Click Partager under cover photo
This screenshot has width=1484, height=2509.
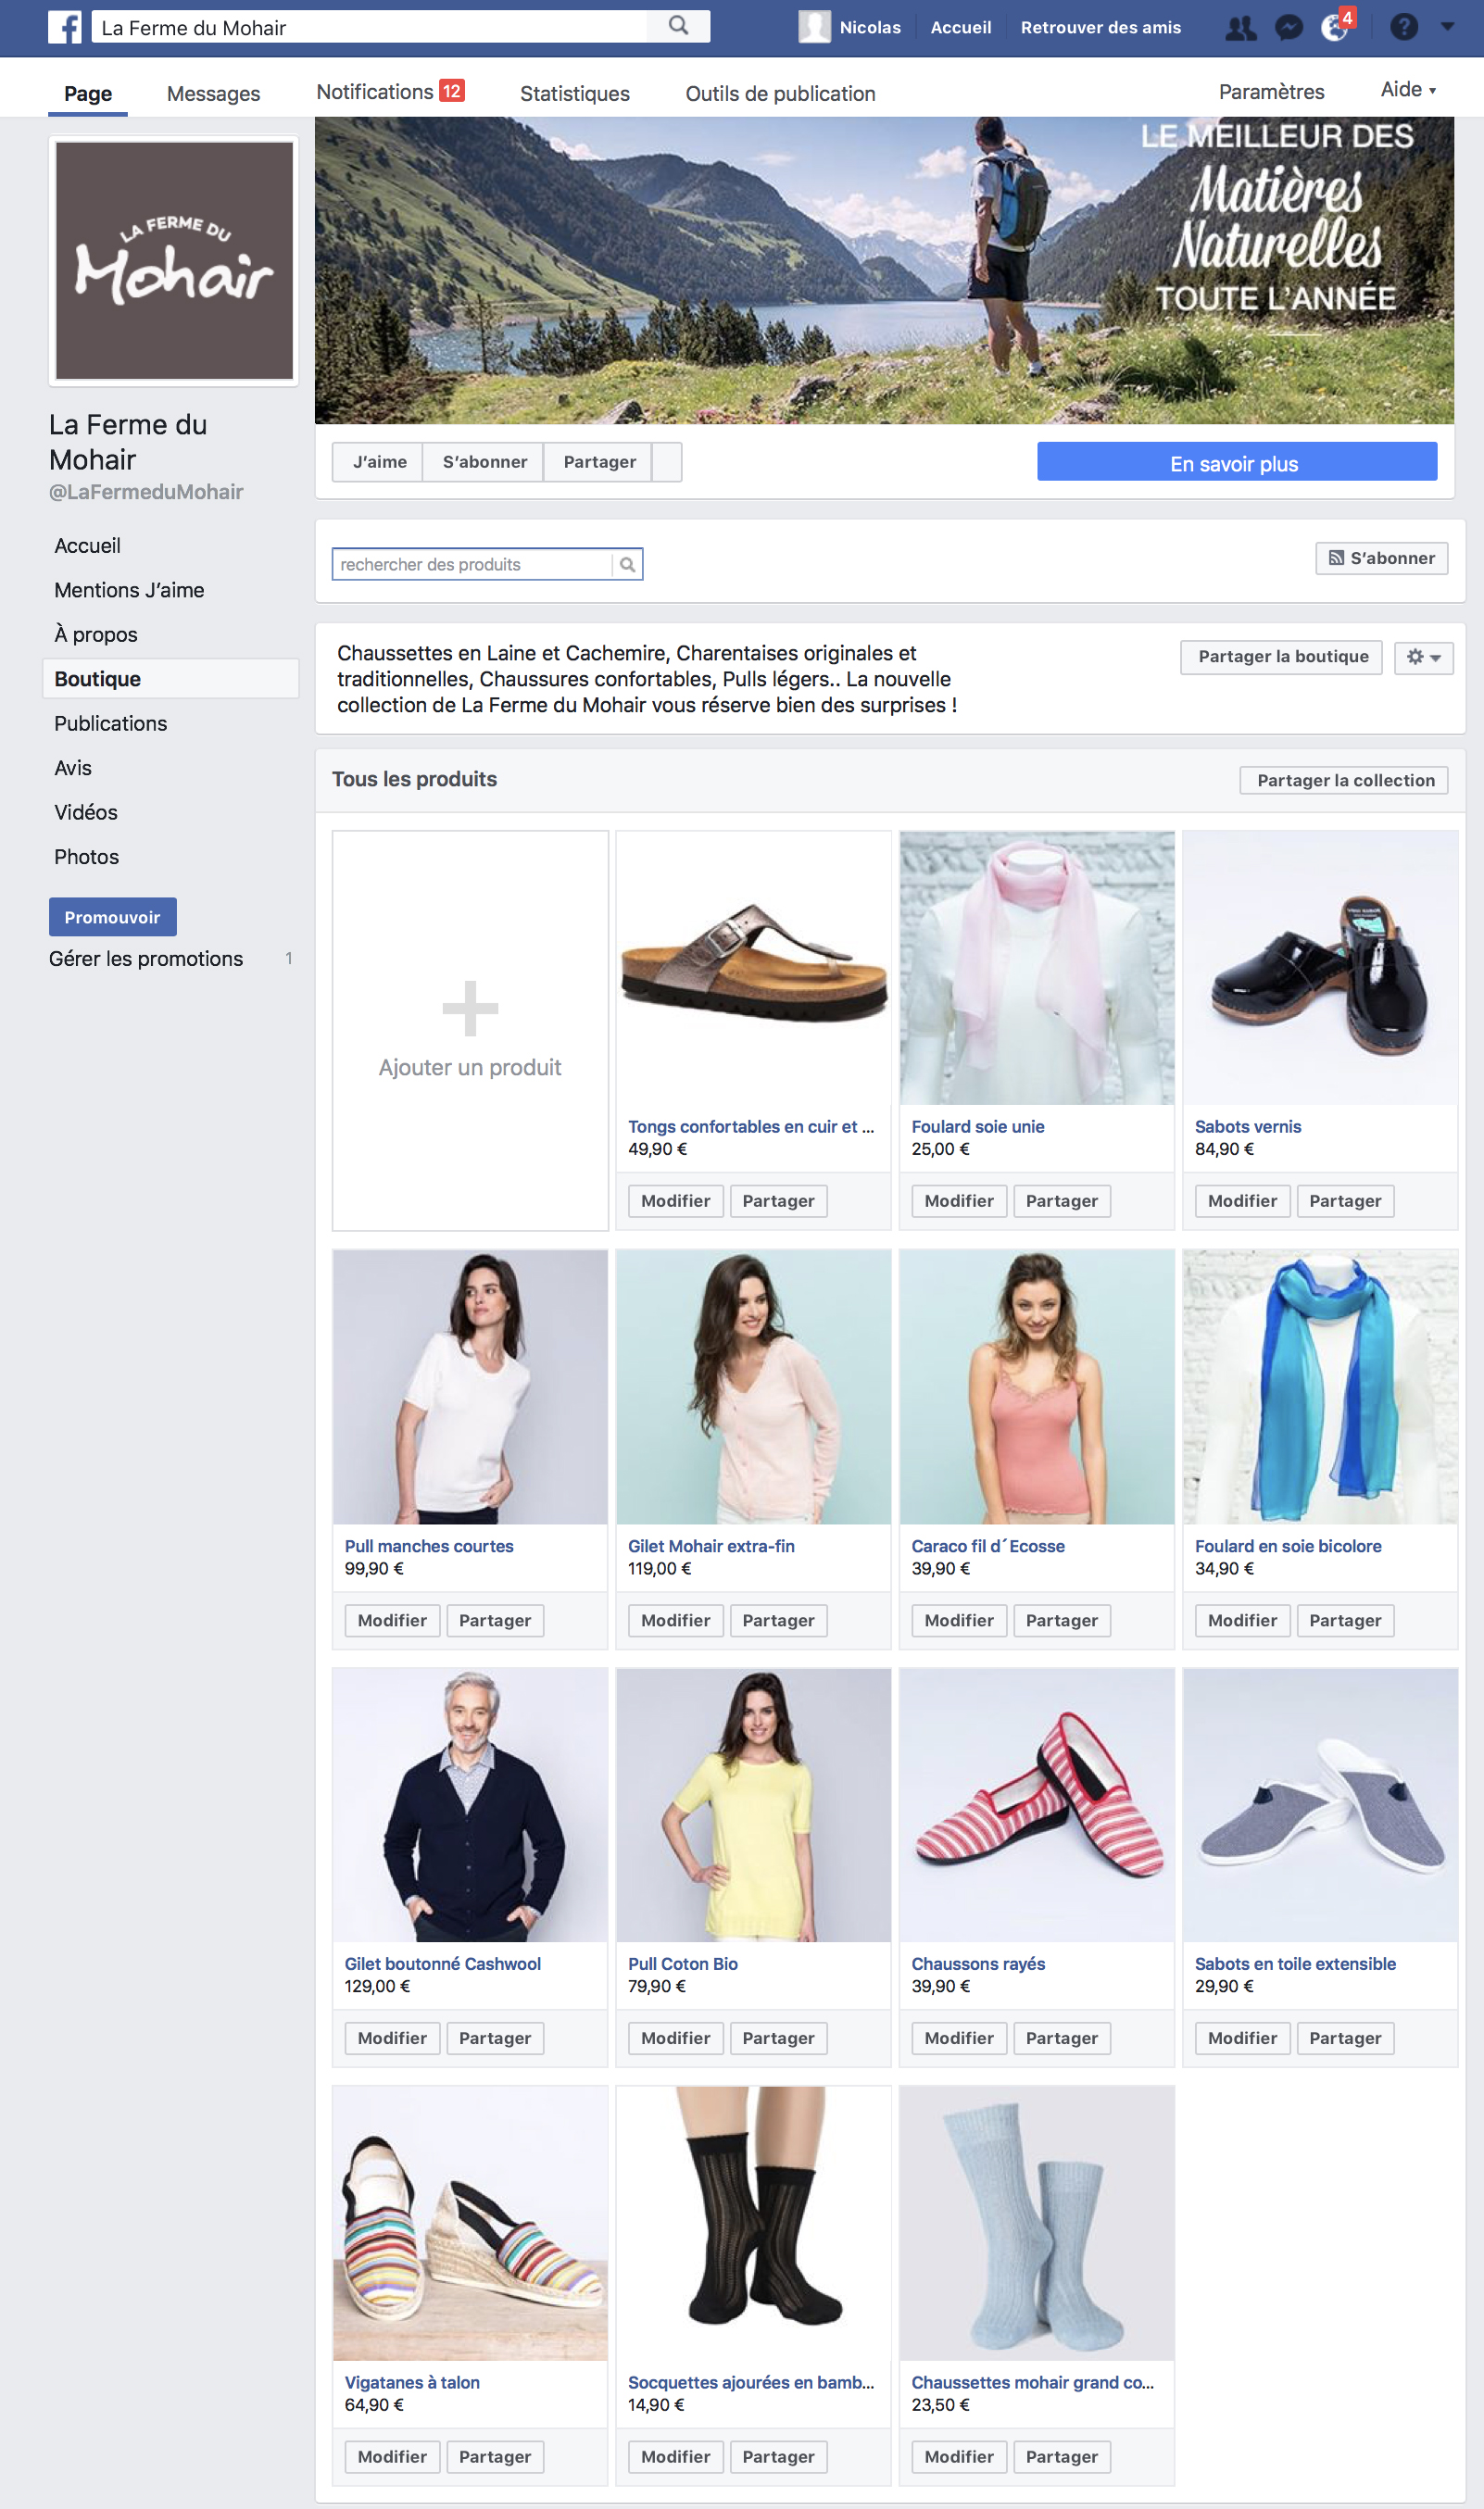tap(599, 463)
